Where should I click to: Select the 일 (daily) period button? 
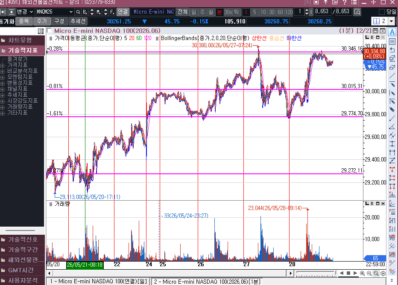tap(194, 12)
